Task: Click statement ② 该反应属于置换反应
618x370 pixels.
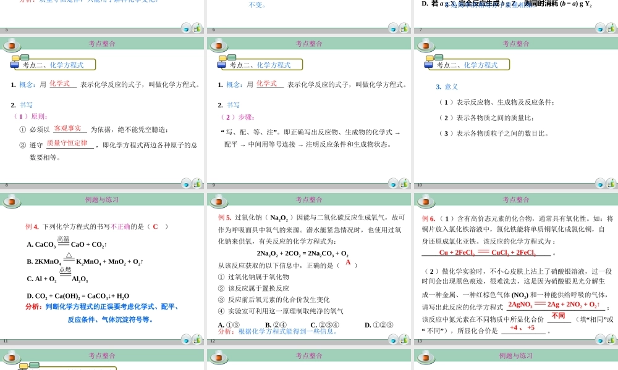Action: [x=253, y=289]
